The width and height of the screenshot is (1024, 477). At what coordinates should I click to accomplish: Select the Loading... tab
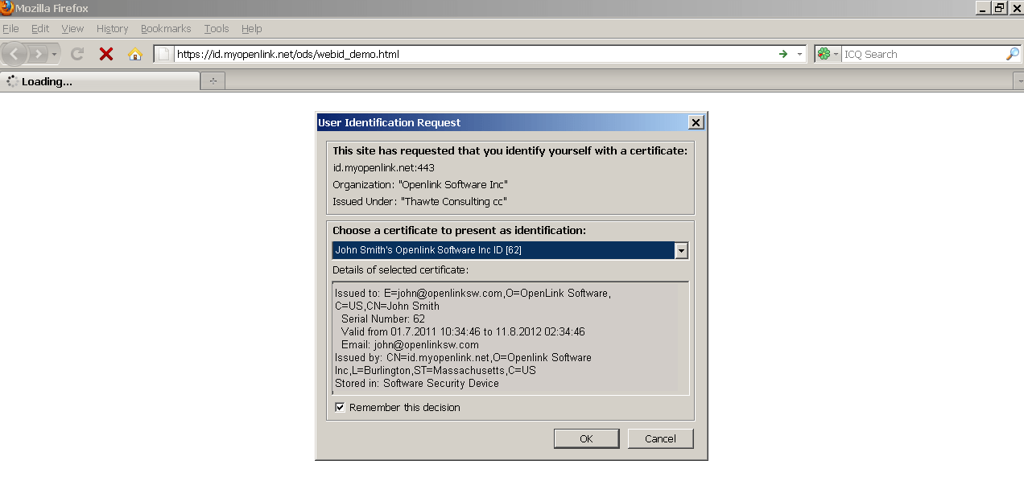[x=101, y=81]
